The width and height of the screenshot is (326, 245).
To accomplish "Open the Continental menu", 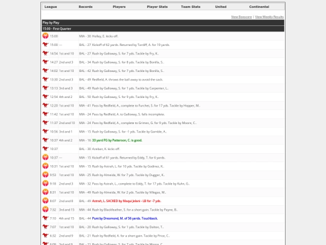I will point(259,7).
